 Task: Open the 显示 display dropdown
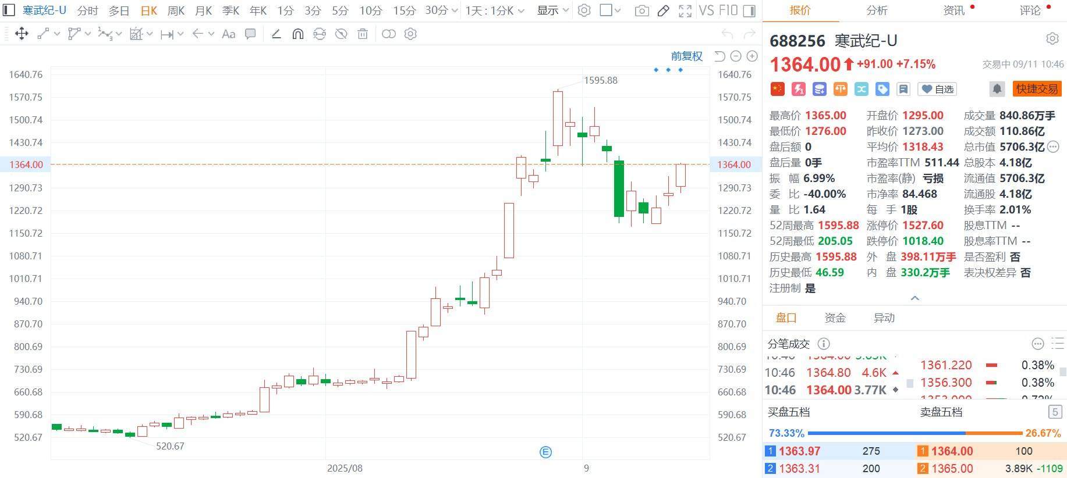pos(552,10)
